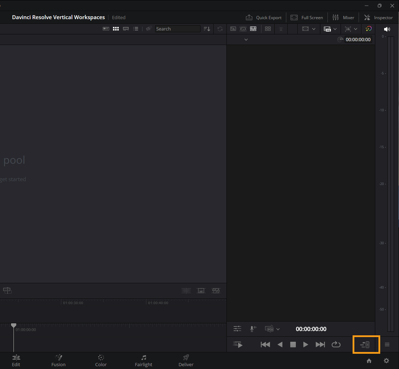Click the timeline-to-panel arrow icon
Screen dimensions: 399x369
[x=365, y=345]
